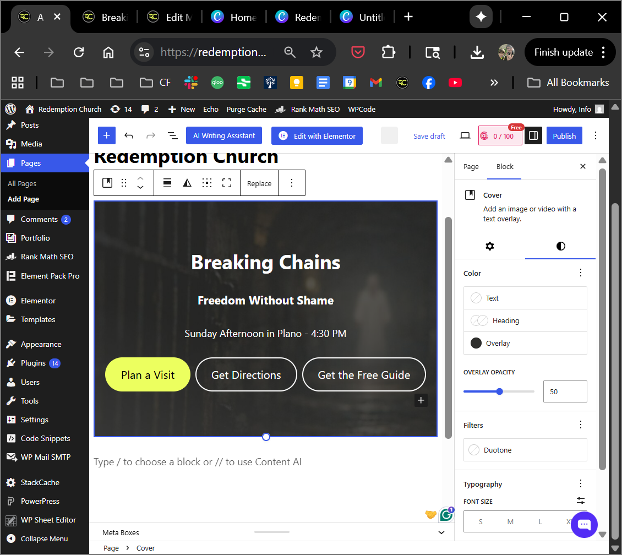Open the Cover block settings gear tab
The width and height of the screenshot is (622, 555).
click(x=489, y=246)
